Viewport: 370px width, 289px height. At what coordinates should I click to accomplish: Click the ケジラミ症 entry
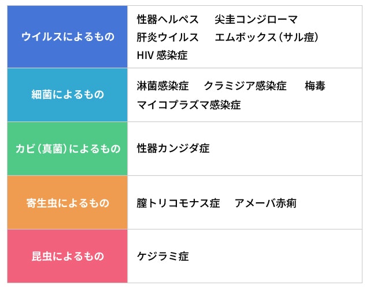coord(162,256)
